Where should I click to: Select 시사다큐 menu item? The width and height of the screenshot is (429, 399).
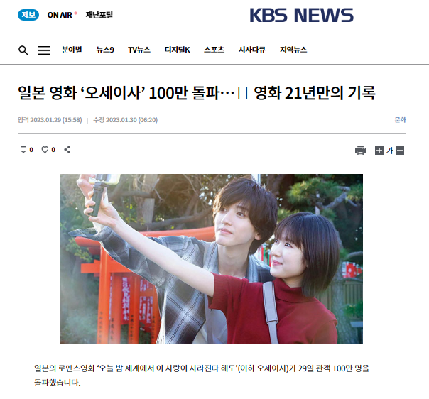[252, 50]
